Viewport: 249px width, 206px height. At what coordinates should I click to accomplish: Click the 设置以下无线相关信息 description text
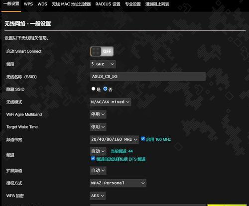[x=26, y=38]
